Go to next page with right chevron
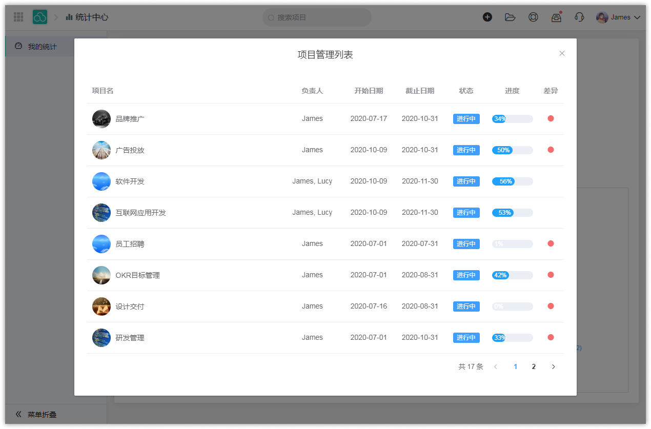Viewport: 651px width, 429px height. (553, 366)
